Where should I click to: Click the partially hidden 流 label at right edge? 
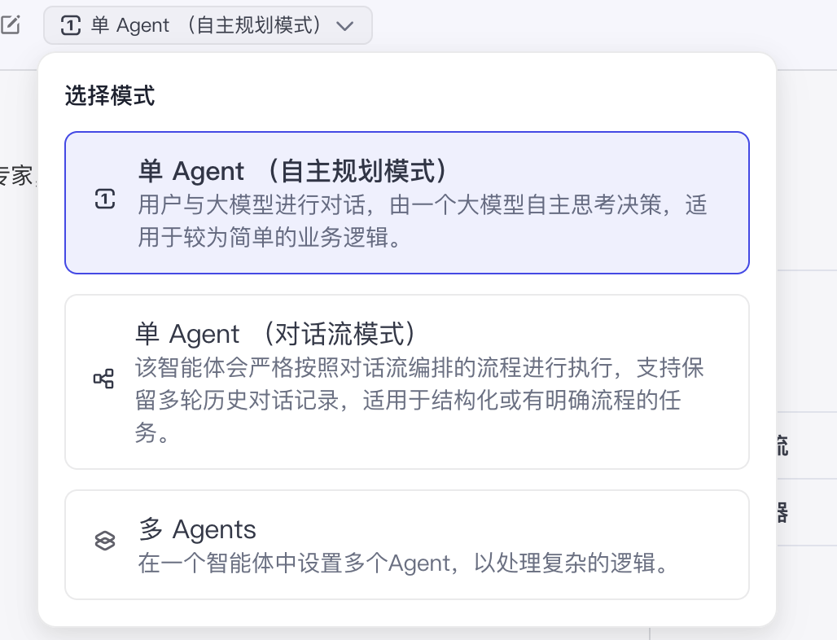782,445
